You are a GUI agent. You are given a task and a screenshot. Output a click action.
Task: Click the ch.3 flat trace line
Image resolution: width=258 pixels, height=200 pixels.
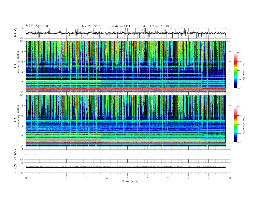tap(125, 154)
